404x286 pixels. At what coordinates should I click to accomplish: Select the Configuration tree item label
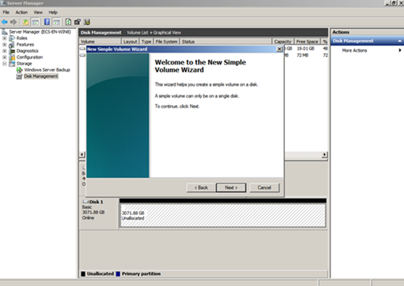click(29, 57)
